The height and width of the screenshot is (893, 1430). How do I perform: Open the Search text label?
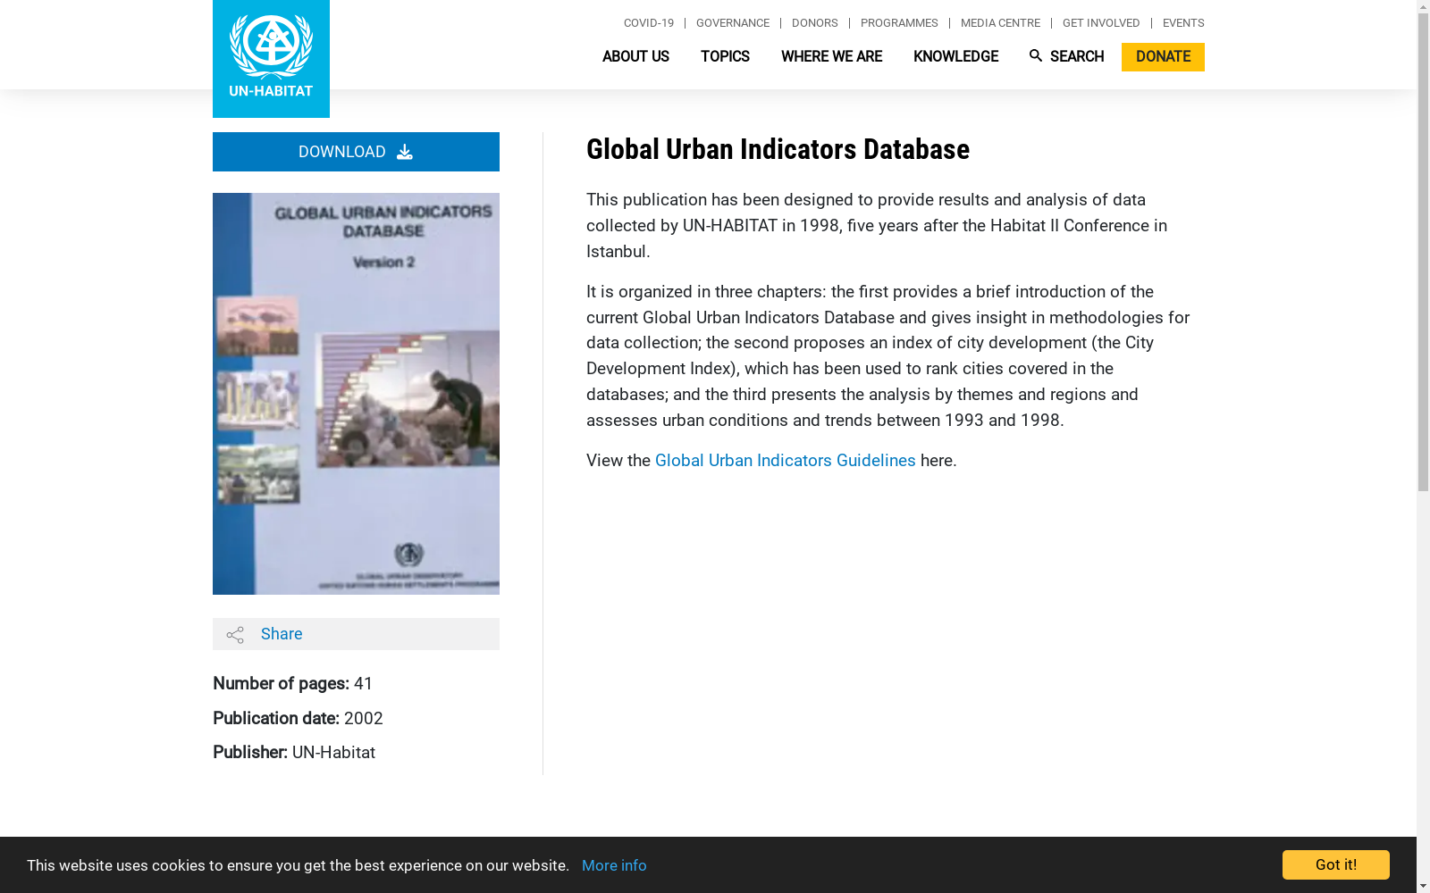pos(1077,57)
